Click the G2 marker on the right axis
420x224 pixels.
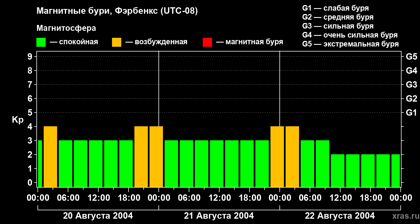click(411, 99)
